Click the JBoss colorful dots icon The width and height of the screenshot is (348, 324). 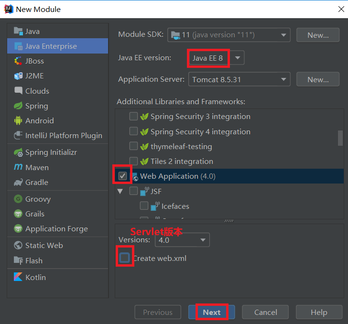[x=18, y=61]
